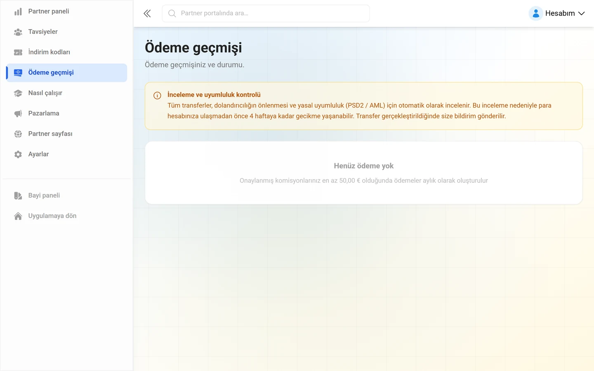Viewport: 594px width, 371px height.
Task: Click the Ayarlar gear icon
Action: click(18, 154)
